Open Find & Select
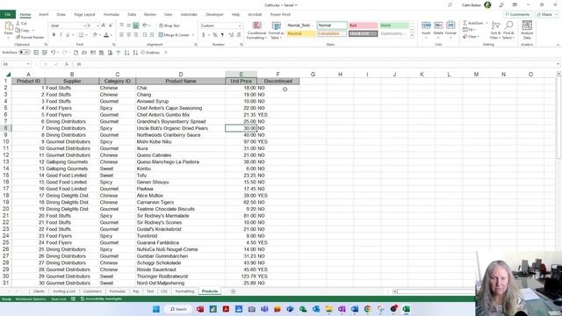The image size is (562, 316). click(x=508, y=30)
